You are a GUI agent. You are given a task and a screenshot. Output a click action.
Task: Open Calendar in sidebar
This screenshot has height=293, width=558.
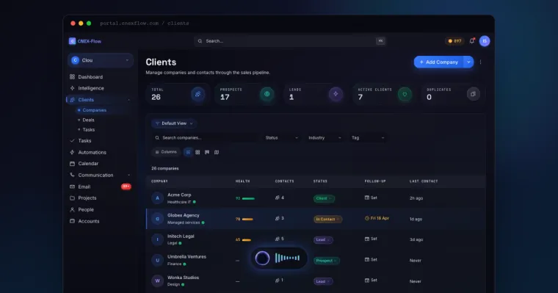pyautogui.click(x=88, y=164)
